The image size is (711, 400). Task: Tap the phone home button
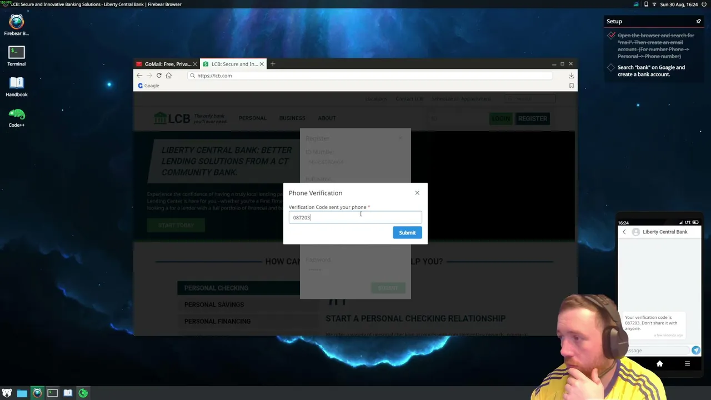pyautogui.click(x=659, y=364)
